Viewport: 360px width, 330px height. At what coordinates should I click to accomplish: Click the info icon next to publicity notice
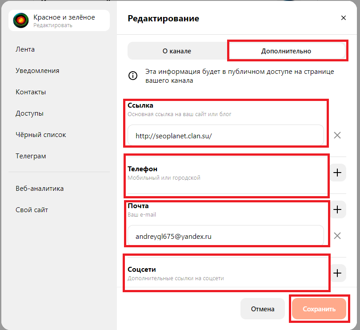click(x=133, y=76)
